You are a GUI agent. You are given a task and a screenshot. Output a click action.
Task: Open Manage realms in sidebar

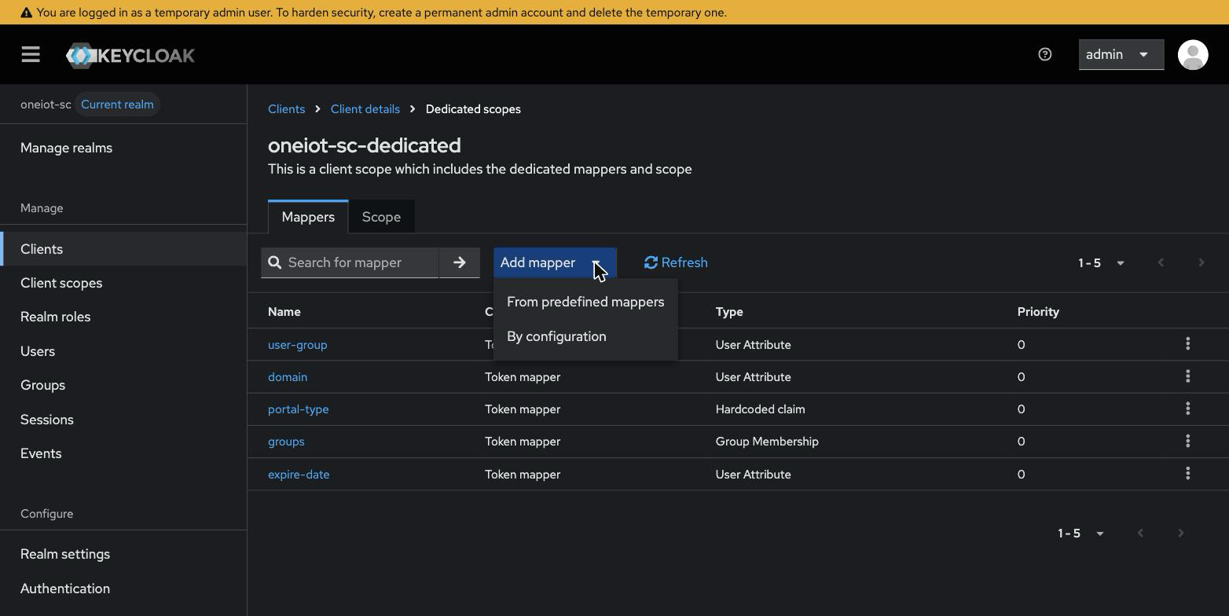(x=123, y=148)
